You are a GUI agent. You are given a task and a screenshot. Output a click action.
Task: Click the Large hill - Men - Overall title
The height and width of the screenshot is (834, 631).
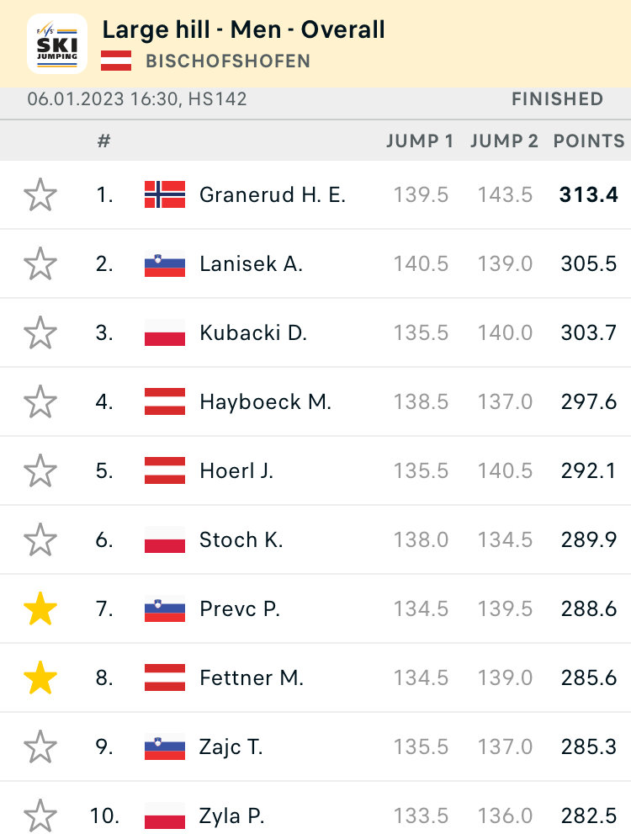tap(243, 29)
